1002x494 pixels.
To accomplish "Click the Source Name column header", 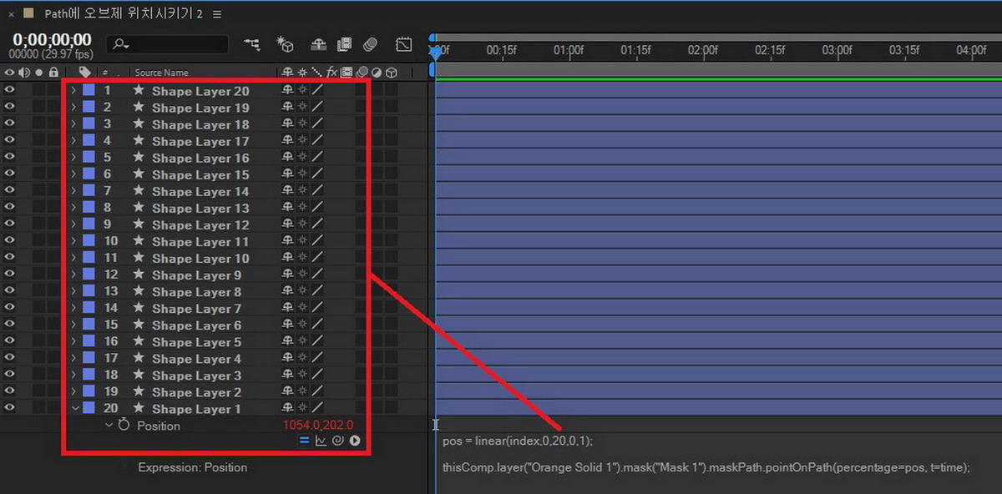I will pyautogui.click(x=162, y=73).
